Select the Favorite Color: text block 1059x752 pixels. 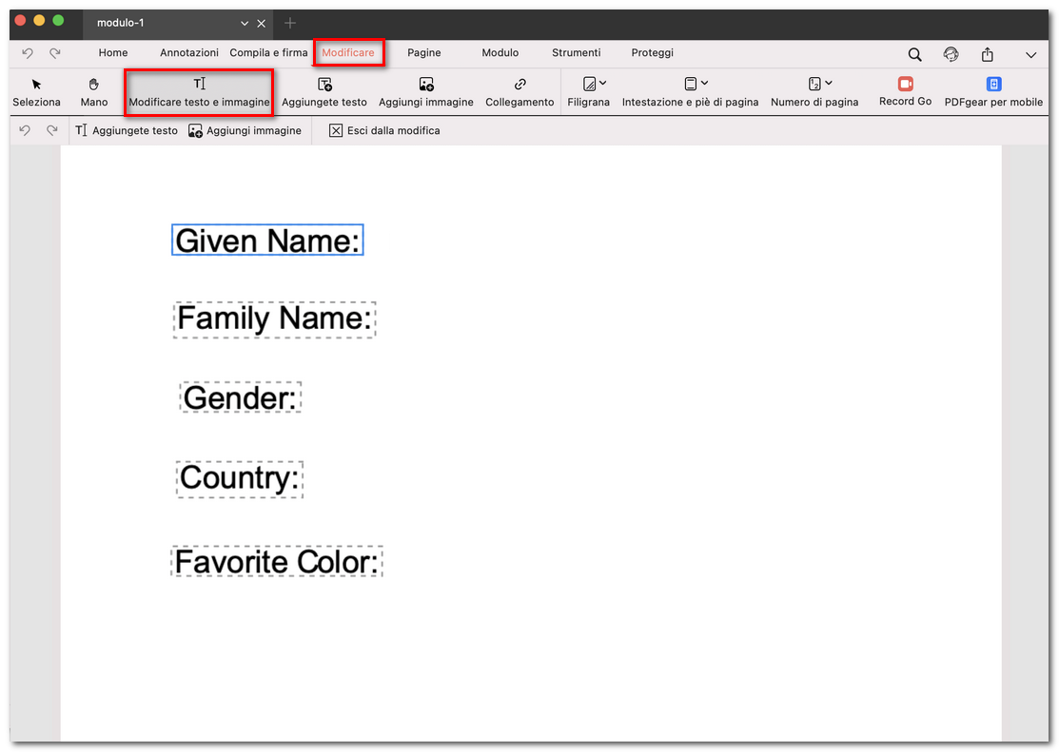(277, 562)
